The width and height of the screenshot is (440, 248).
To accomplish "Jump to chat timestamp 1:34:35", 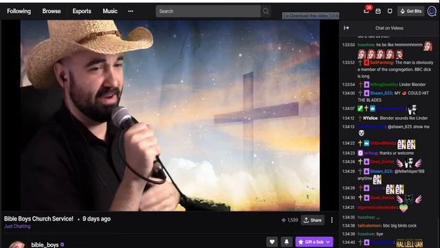I will click(x=349, y=218).
